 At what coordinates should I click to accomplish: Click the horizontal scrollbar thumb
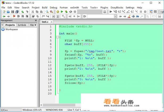click(59, 105)
